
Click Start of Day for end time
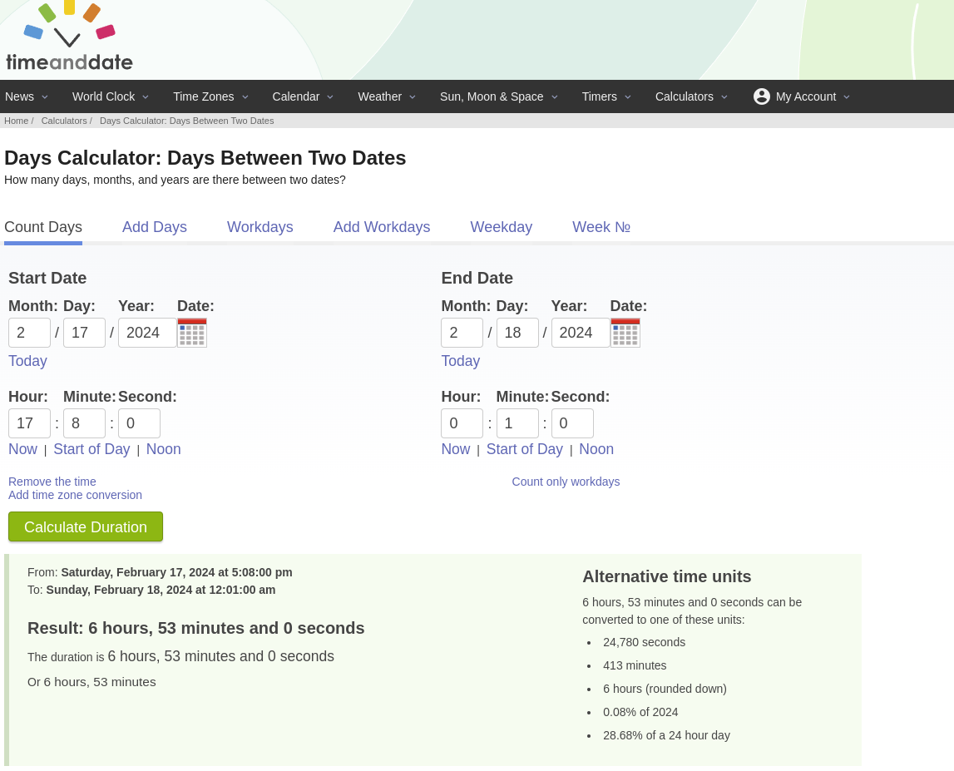tap(525, 449)
